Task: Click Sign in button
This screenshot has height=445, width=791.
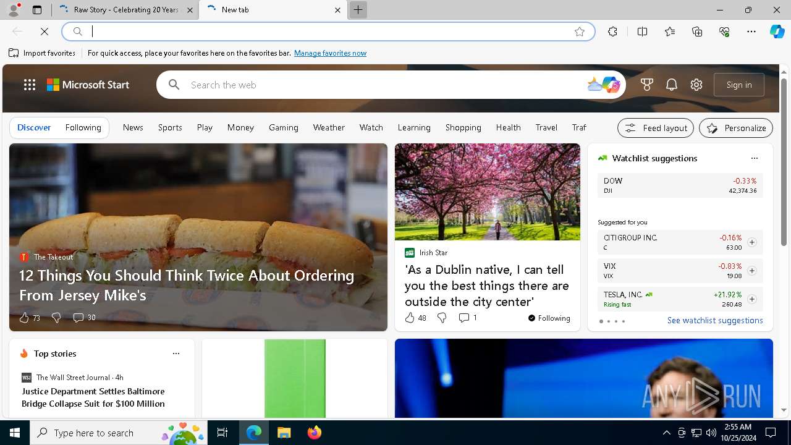Action: click(x=739, y=85)
